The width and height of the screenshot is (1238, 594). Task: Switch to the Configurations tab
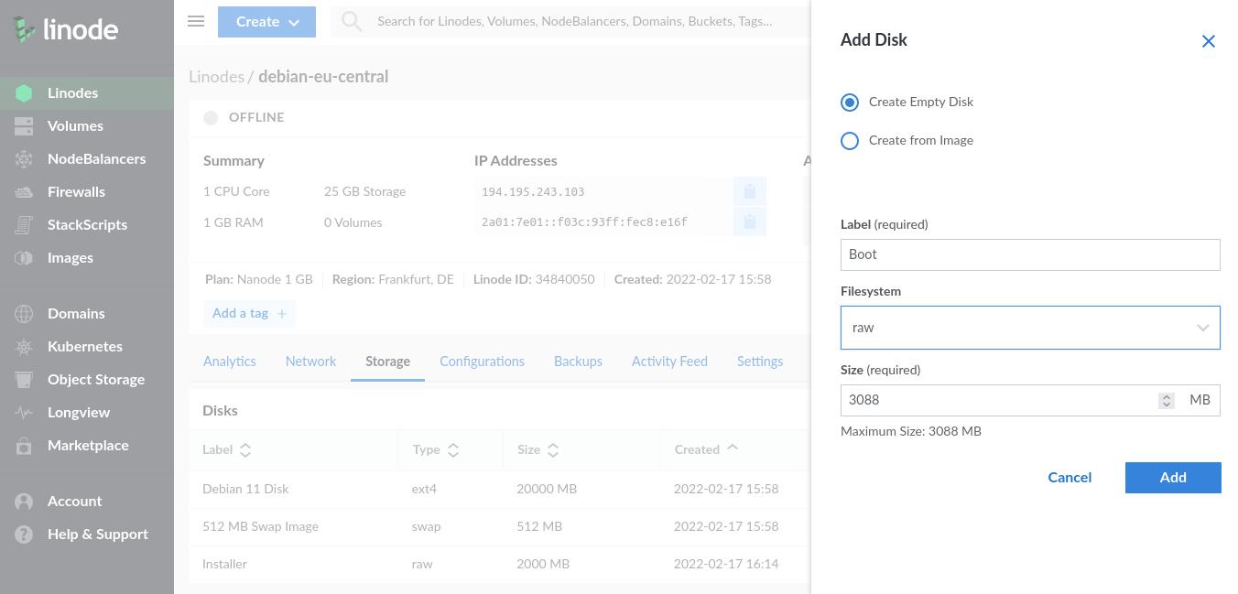coord(482,362)
